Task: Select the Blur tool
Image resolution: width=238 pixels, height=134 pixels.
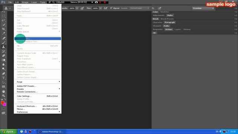Action: pos(3,64)
